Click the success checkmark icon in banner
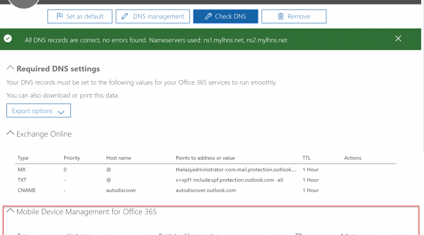Viewport: 424px width, 235px height. pyautogui.click(x=8, y=39)
